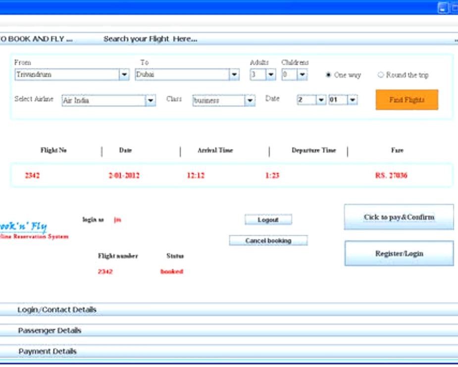Open the Register/Login button
This screenshot has height=367, width=458.
tap(399, 254)
